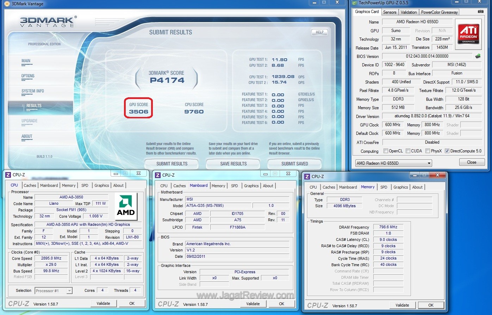Click the BIOS save chip icon
The image size is (492, 315).
(478, 56)
